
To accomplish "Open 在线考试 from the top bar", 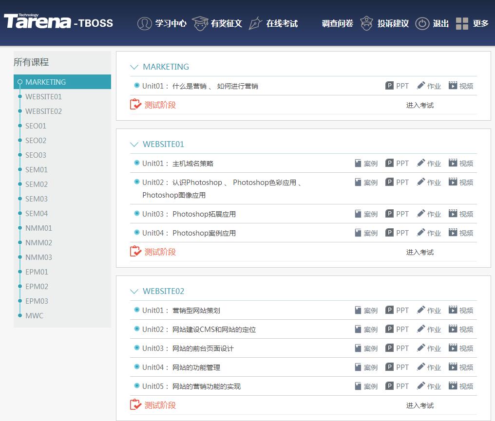I will (x=255, y=23).
